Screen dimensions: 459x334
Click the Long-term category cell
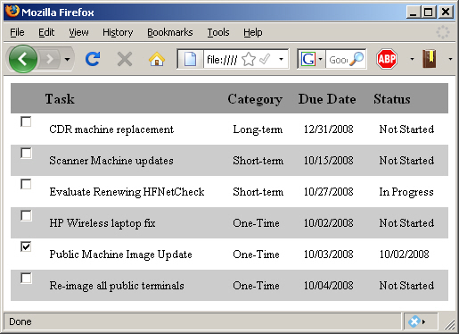[x=258, y=129]
